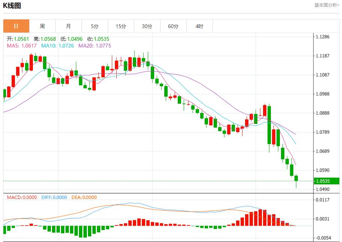Open the 基本面分析 link

coord(326,5)
